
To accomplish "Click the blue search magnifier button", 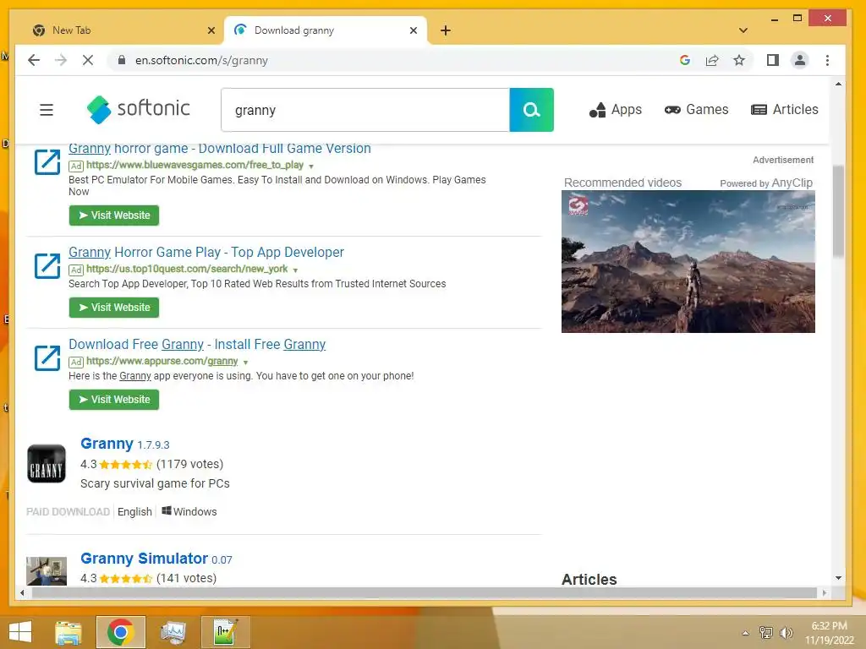I will coord(531,110).
